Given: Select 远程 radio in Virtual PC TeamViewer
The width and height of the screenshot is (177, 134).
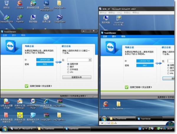Looking at the screenshot, I should coord(168,65).
